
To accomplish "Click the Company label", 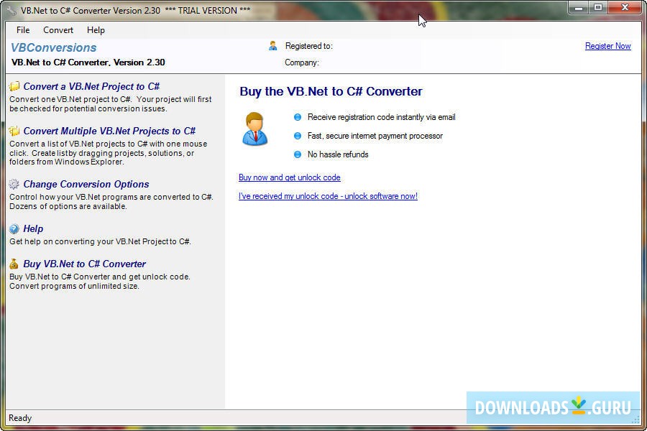I will pos(302,62).
